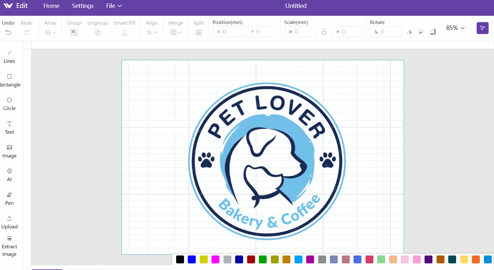Open the 85% zoom dropdown
Image resolution: width=494 pixels, height=270 pixels.
coord(455,28)
